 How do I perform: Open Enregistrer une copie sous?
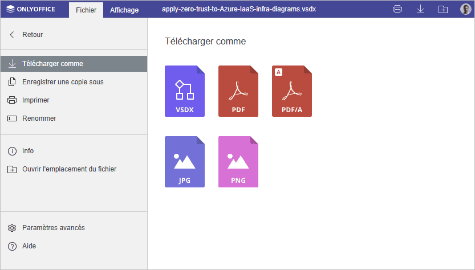tap(74, 81)
